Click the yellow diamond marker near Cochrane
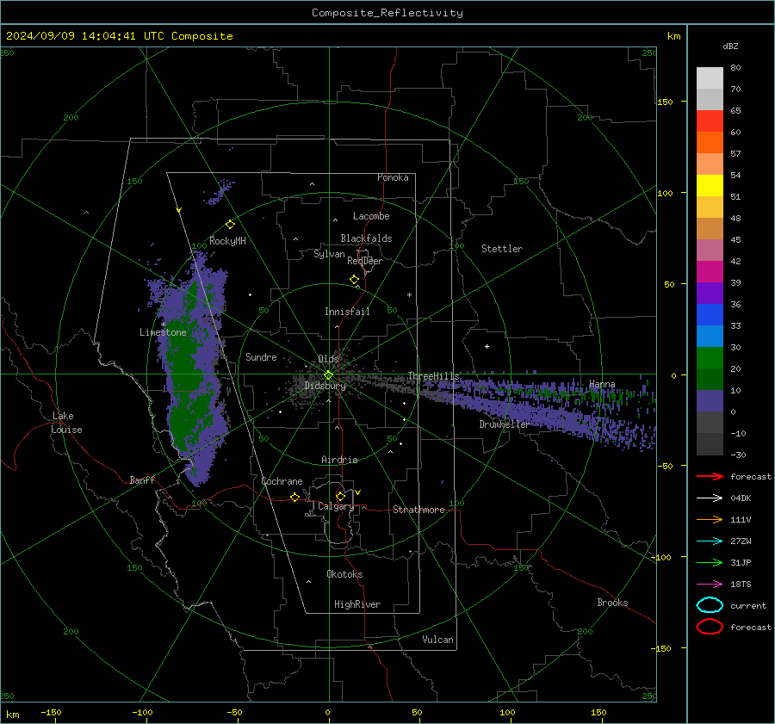This screenshot has width=775, height=724. point(294,497)
